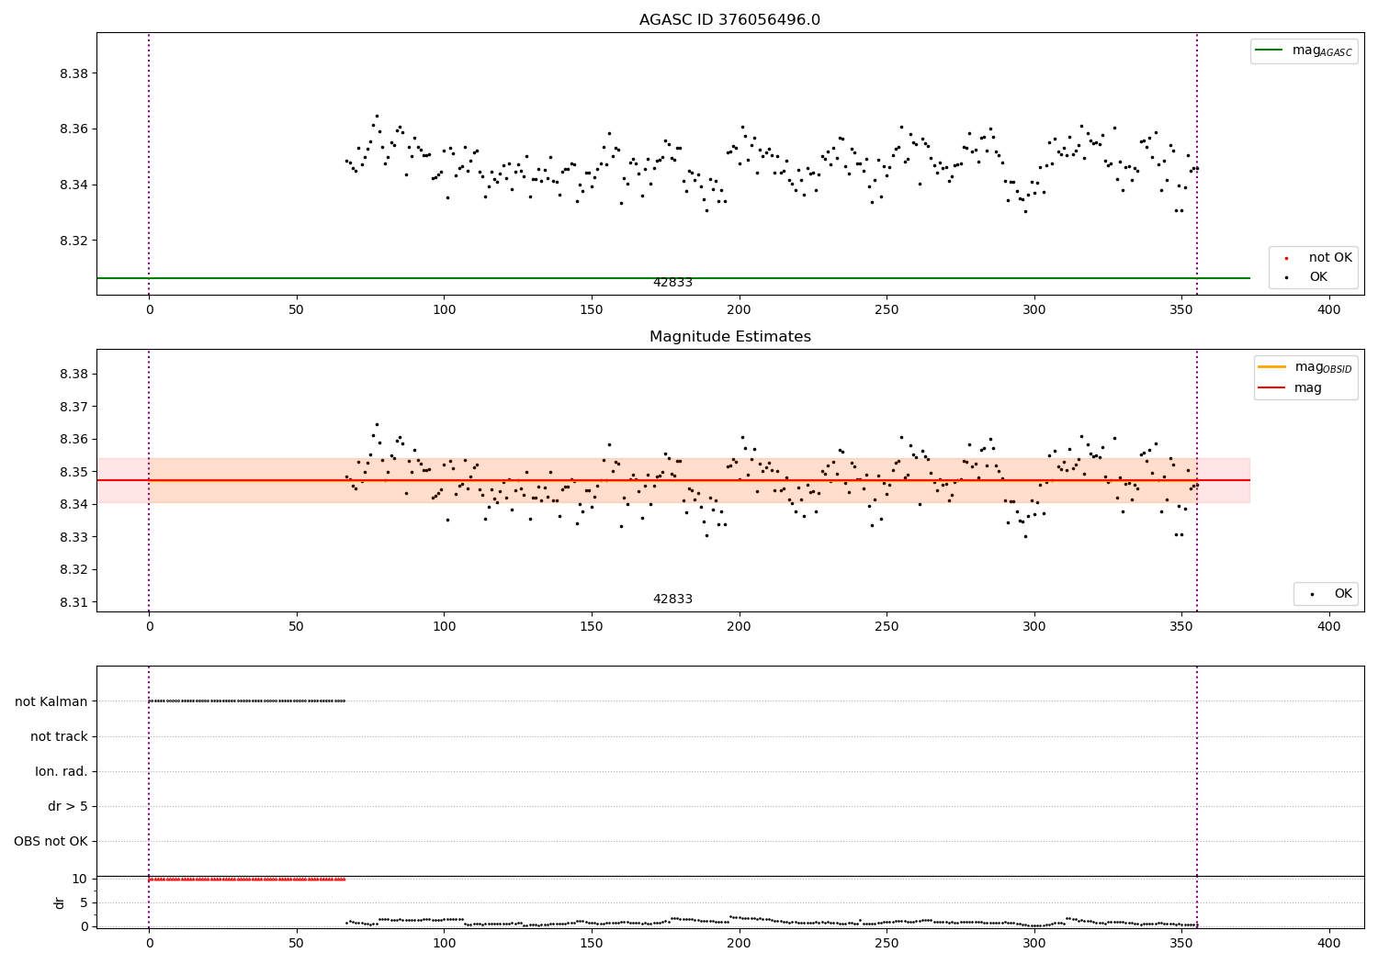Click the 'Magnitude Estimates' title
The height and width of the screenshot is (964, 1378).
coord(729,337)
